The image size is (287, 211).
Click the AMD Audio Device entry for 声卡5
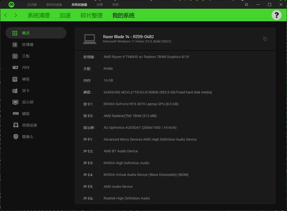(118, 187)
